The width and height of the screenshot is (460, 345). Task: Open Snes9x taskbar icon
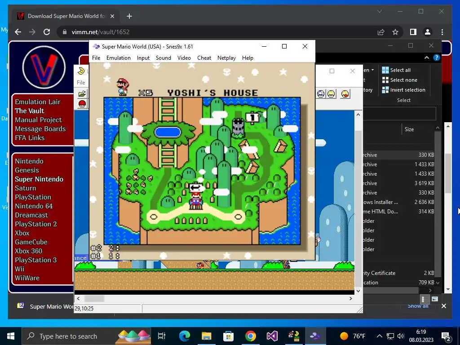coord(315,336)
